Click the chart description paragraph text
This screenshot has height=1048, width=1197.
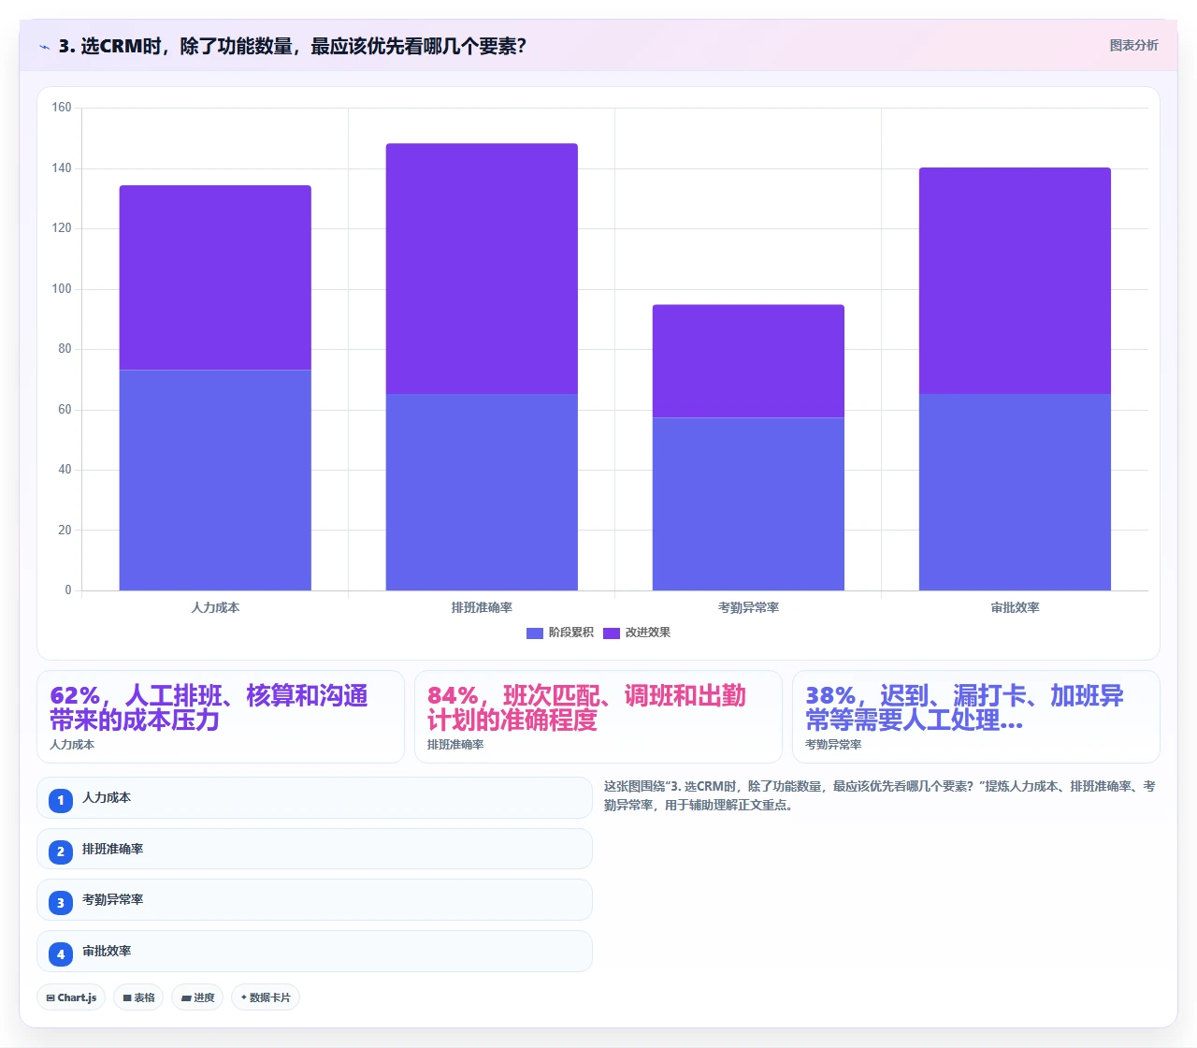point(879,795)
